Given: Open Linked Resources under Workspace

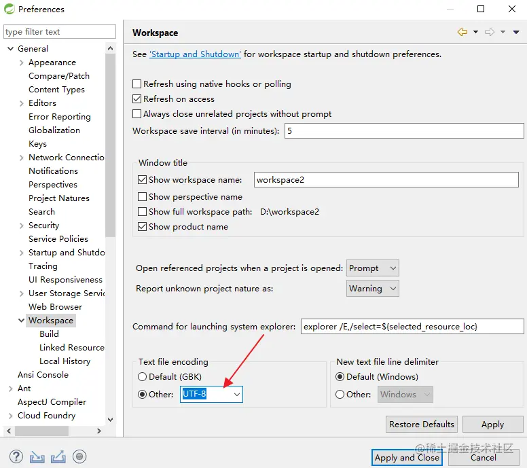Looking at the screenshot, I should (x=71, y=347).
